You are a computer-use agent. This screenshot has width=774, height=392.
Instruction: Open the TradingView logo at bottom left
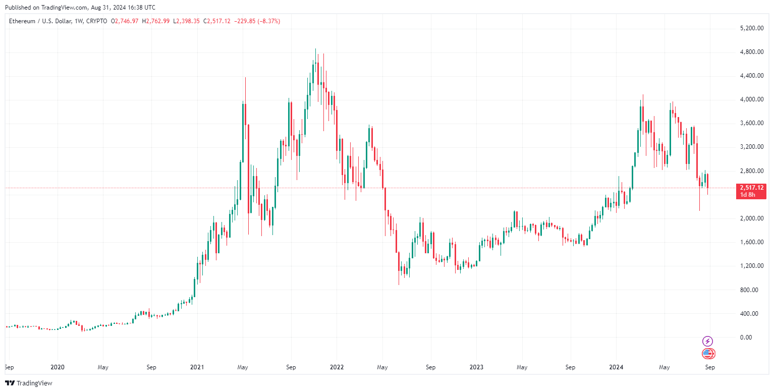(28, 383)
